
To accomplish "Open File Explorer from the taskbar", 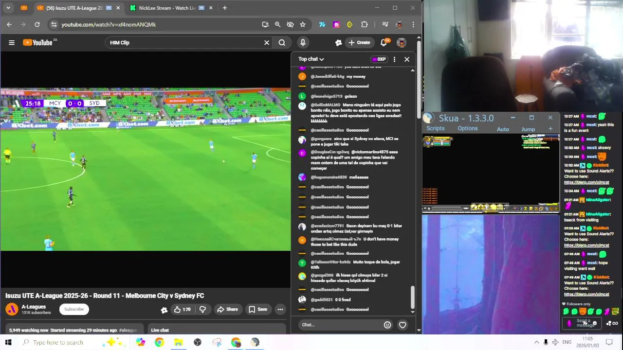I will click(178, 342).
